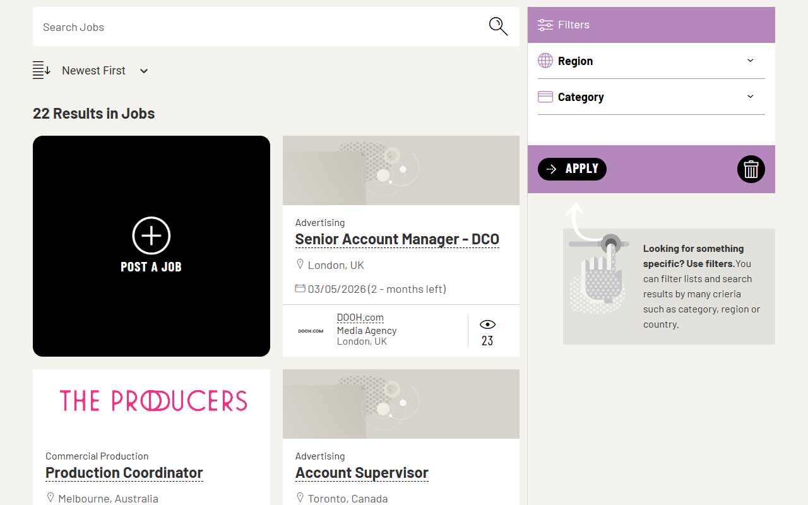Open the Senior Account Manager - DCO job
The height and width of the screenshot is (505, 808).
point(397,239)
